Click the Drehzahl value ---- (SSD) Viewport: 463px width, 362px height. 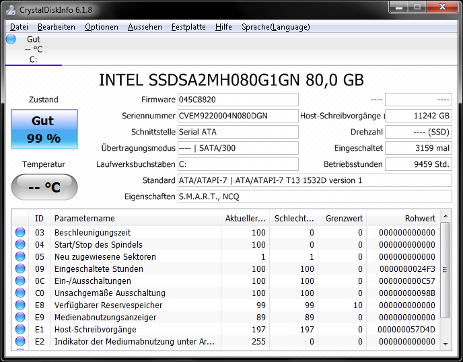coord(419,132)
